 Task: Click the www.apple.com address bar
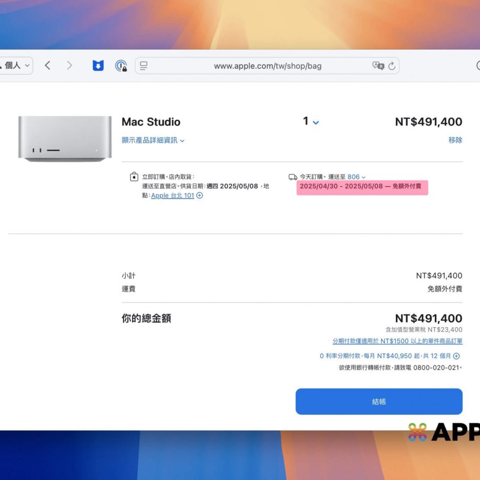click(267, 66)
